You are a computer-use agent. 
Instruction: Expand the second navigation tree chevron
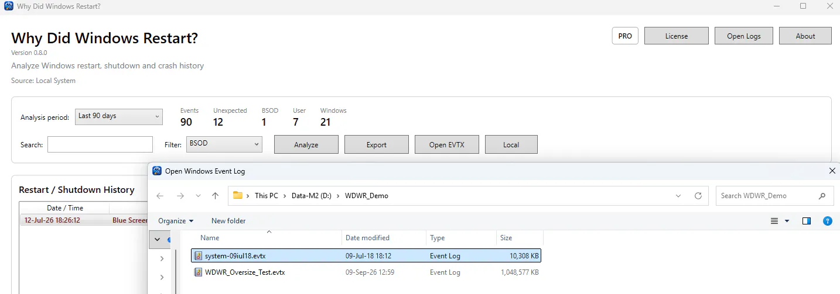click(x=162, y=258)
